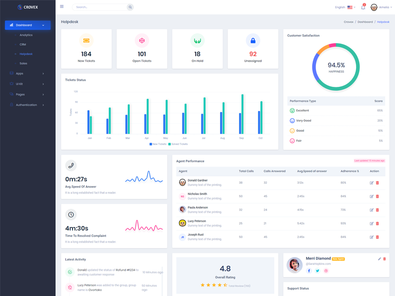Open Donald Gardner agent name
The width and height of the screenshot is (395, 296).
(x=197, y=180)
